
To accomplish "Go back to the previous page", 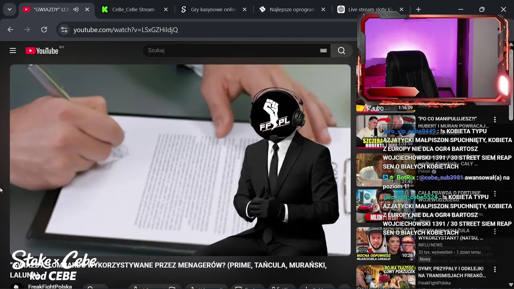I will [10, 30].
